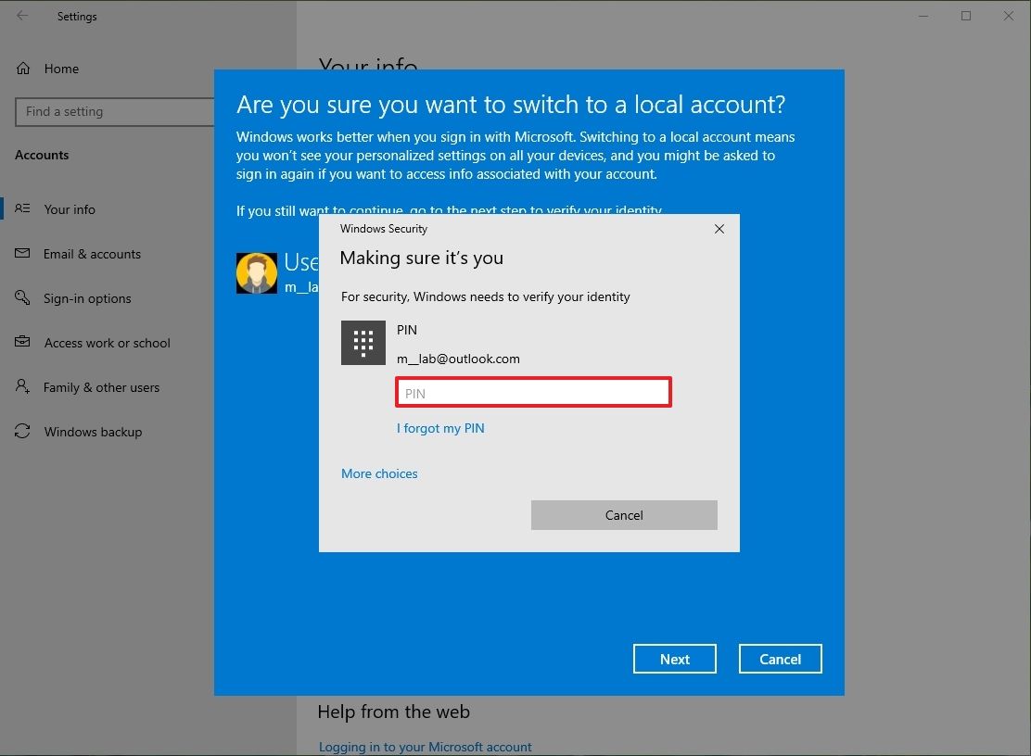Click the user account profile picture

click(257, 272)
